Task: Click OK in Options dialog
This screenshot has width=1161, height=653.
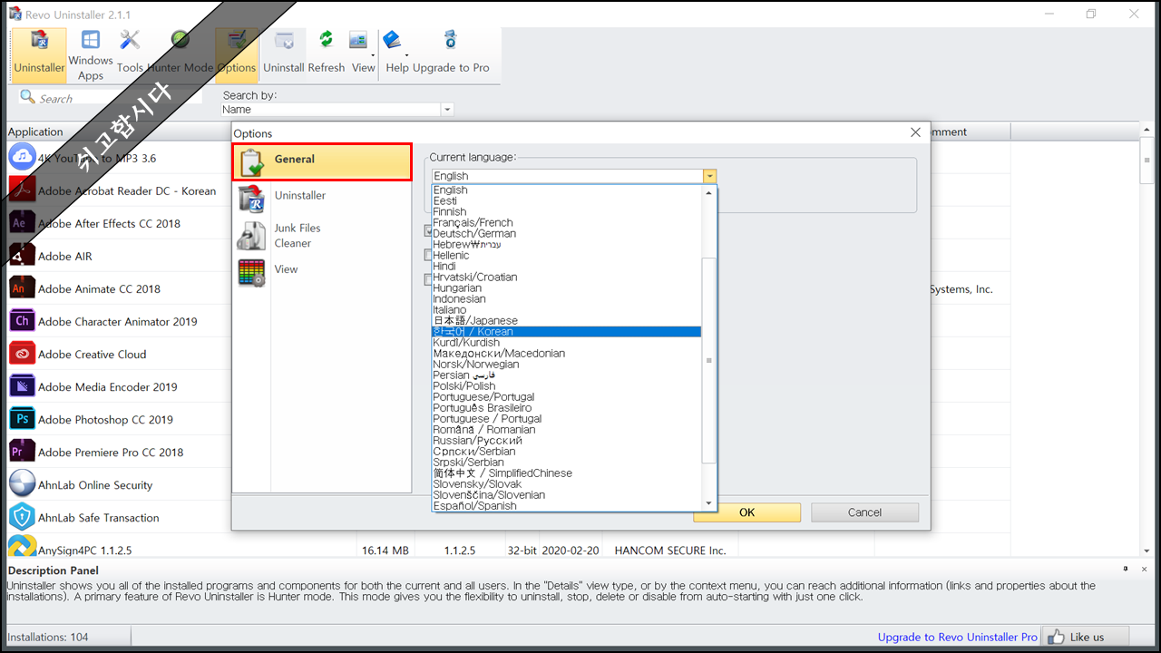Action: [746, 512]
